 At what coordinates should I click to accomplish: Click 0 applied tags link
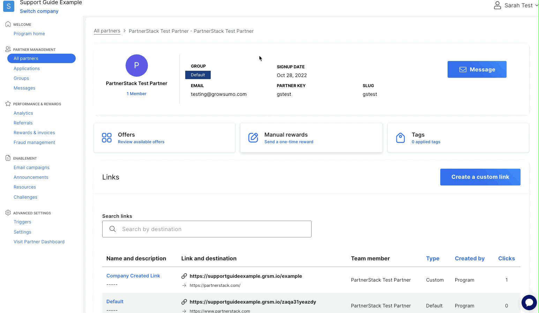(x=426, y=142)
